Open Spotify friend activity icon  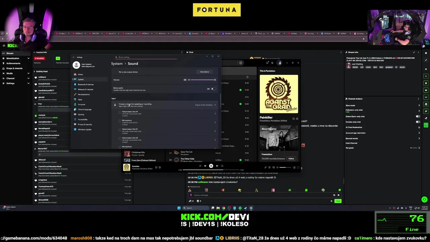pyautogui.click(x=272, y=63)
